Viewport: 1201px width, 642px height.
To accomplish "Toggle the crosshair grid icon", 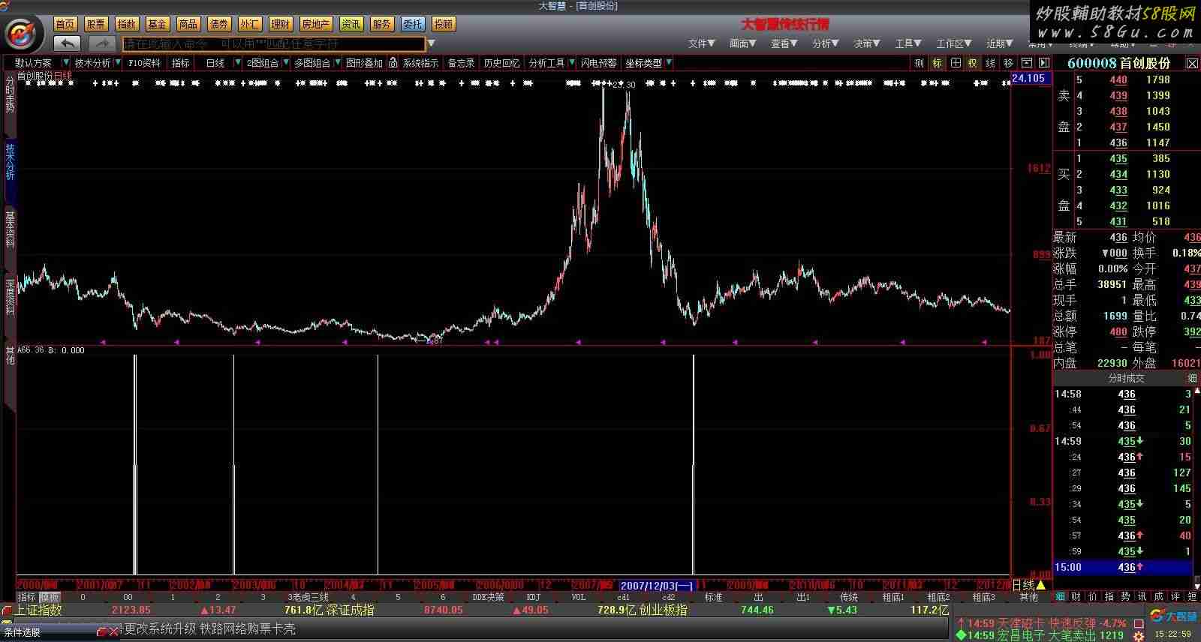I will click(x=956, y=63).
